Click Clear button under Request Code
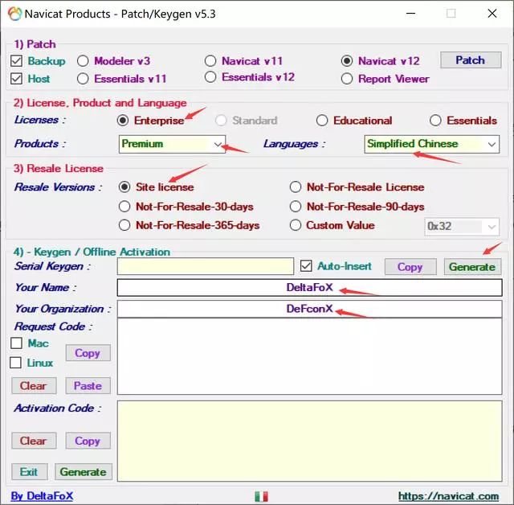Screen dimensions: 514x505 coord(34,385)
